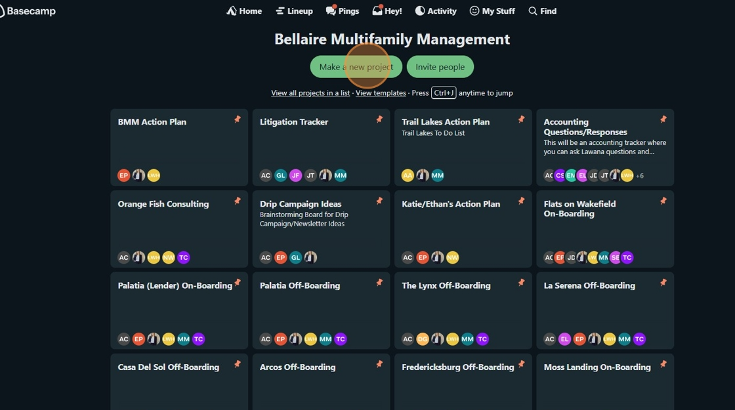Click NW avatar on Katie/Ethan's Action Plan card
This screenshot has height=410, width=735.
[452, 257]
